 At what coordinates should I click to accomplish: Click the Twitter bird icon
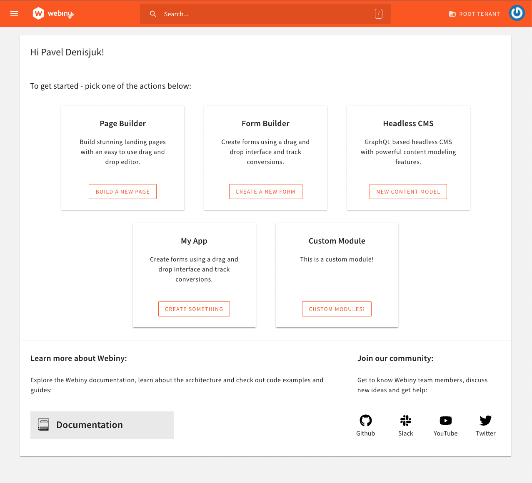[485, 421]
